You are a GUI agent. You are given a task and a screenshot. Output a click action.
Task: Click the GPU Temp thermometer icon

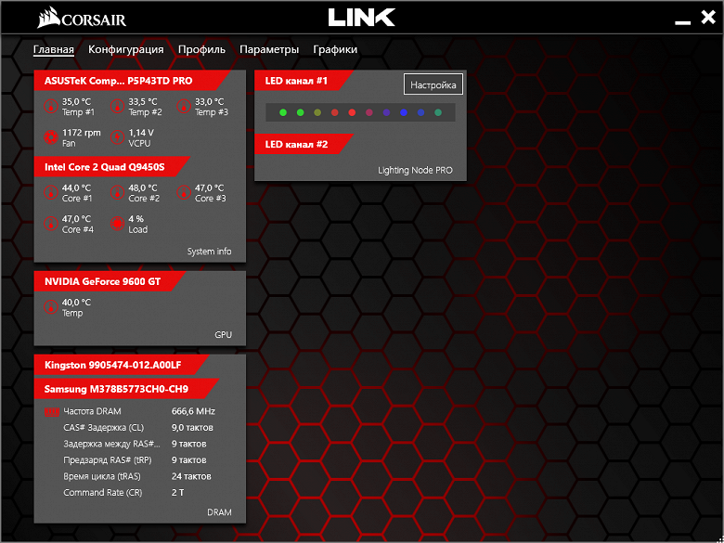(x=50, y=307)
